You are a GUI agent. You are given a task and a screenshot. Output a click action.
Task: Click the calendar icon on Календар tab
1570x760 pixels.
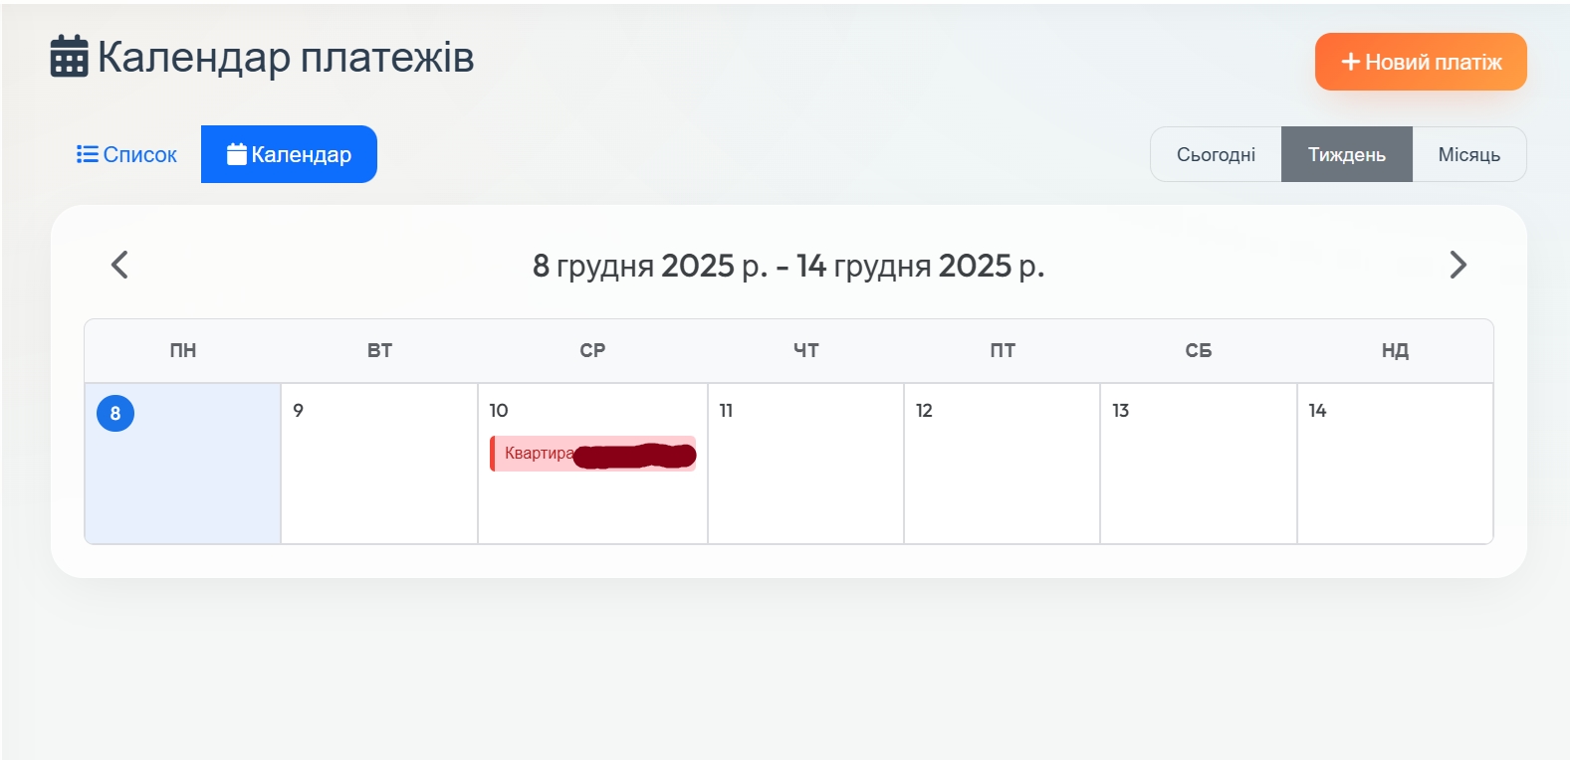[x=237, y=154]
